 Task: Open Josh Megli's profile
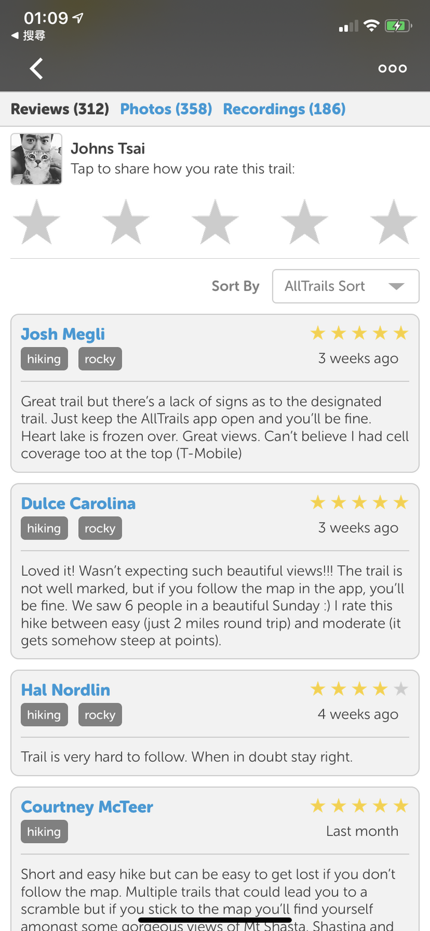tap(63, 334)
